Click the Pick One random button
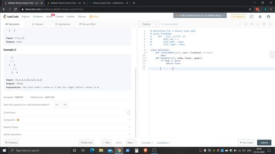This screenshot has width=275, height=154. 86,142
